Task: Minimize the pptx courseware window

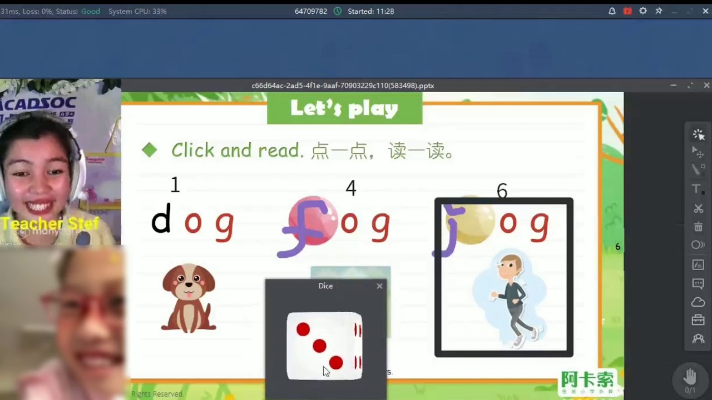Action: click(673, 86)
